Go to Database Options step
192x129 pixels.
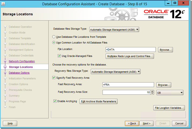(x=19, y=73)
